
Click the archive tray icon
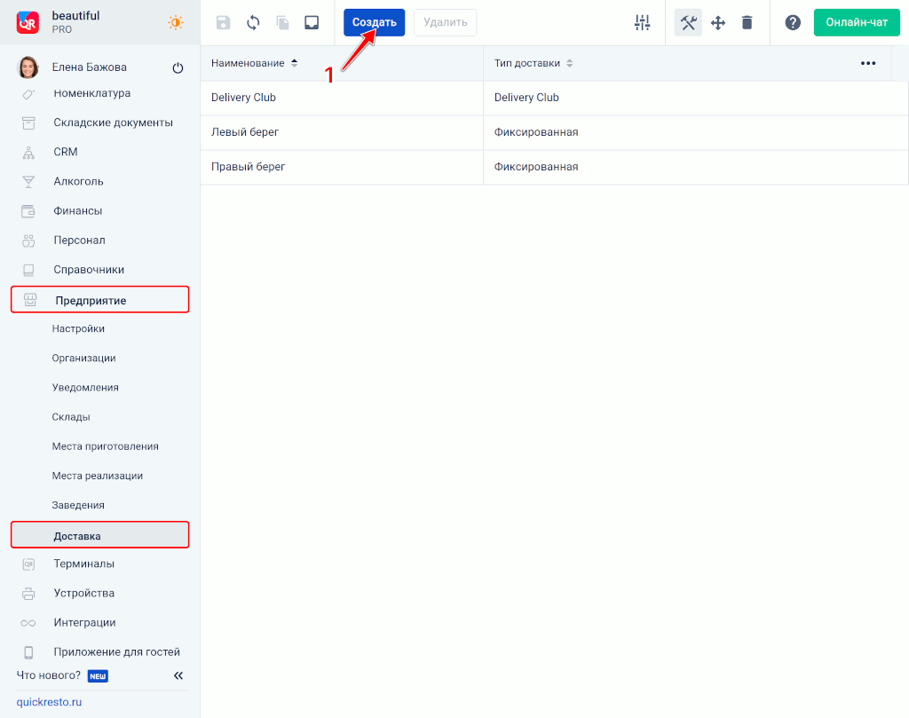[x=312, y=22]
